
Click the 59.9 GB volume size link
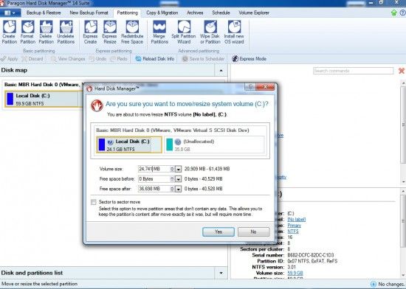[x=295, y=273]
